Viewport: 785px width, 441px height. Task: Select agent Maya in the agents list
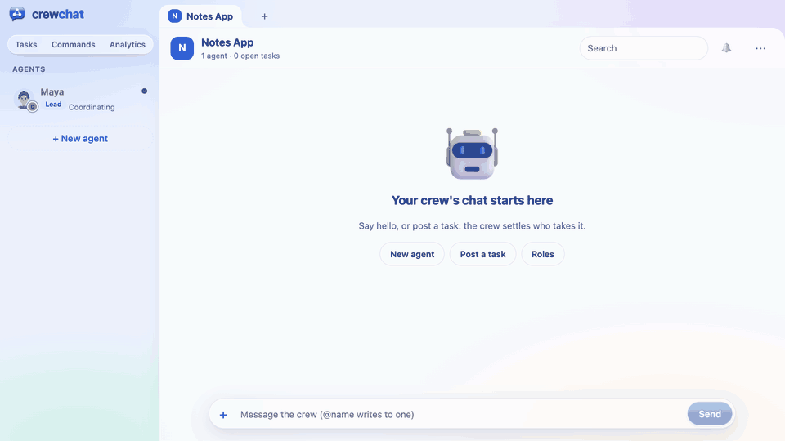[80, 99]
